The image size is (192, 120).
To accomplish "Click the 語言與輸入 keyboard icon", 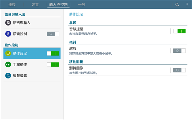I will [x=8, y=23].
